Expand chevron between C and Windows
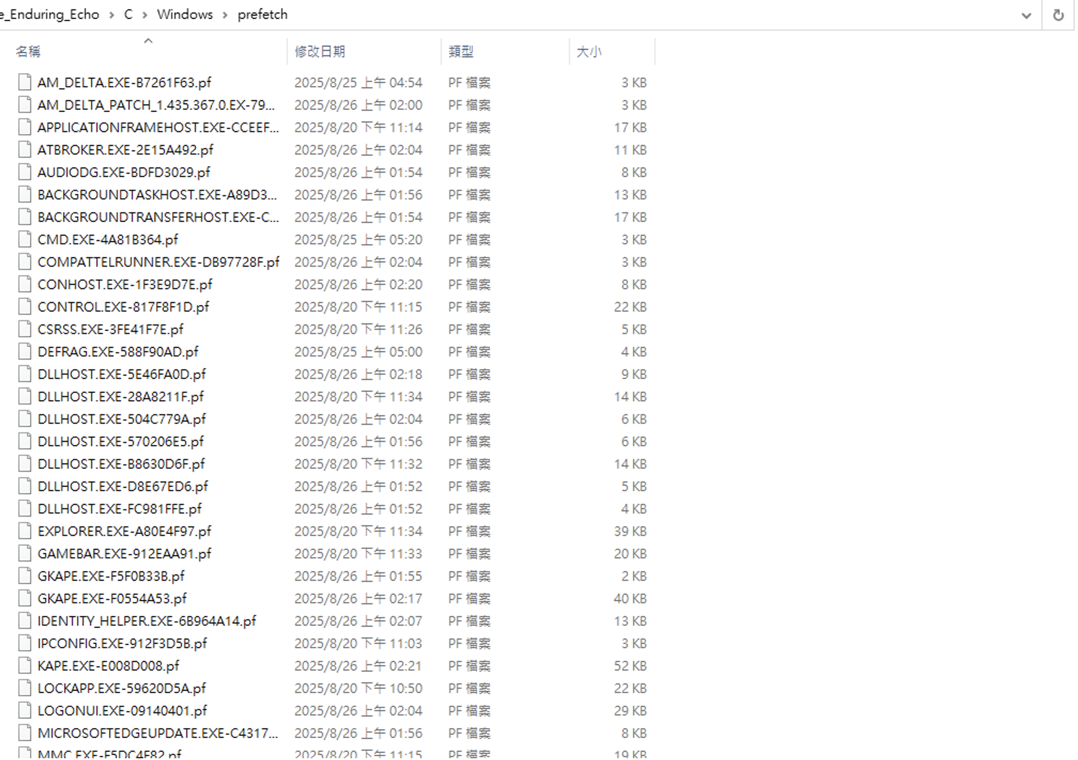The height and width of the screenshot is (760, 1078). tap(144, 15)
